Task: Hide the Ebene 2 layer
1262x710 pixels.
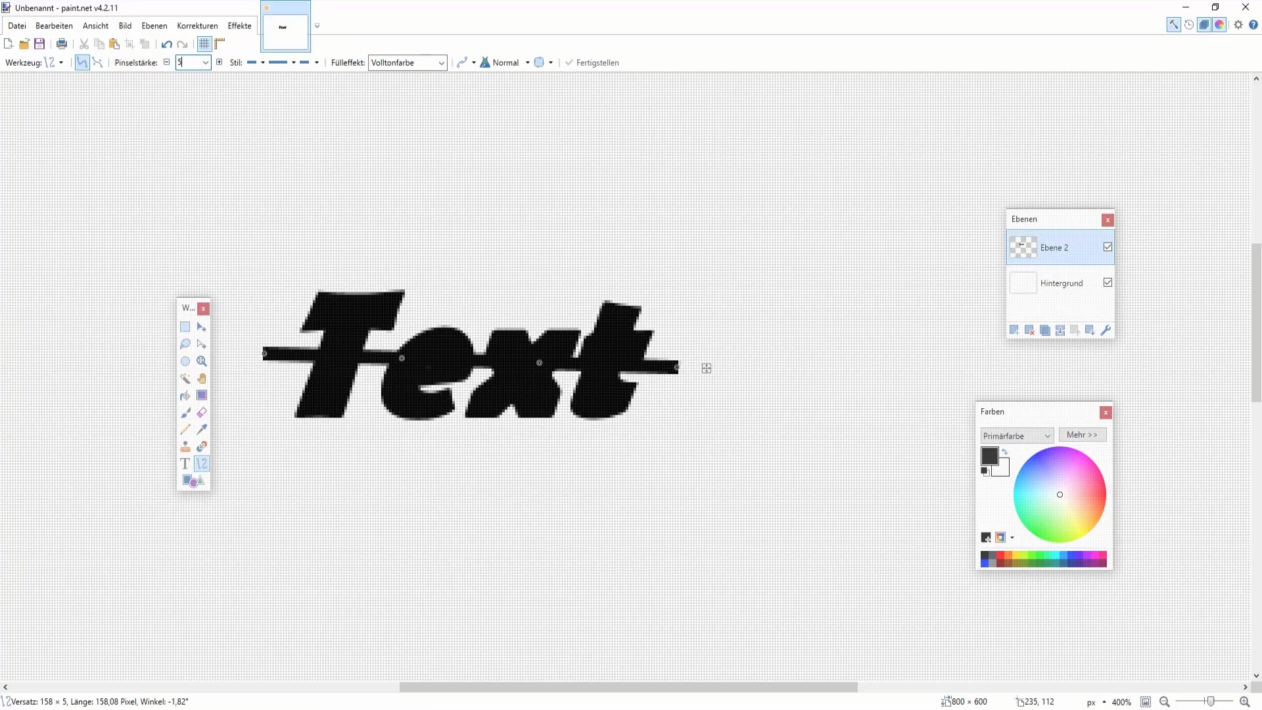Action: [1108, 247]
